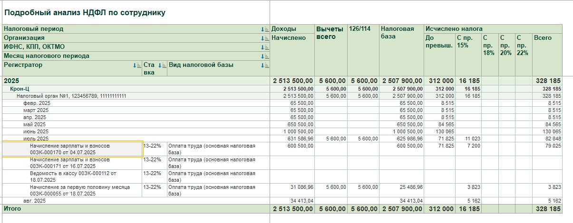Viewport: 573px width, 223px height.
Task: Open document 003К-000170 от 04.07.2025
Action: 73,149
